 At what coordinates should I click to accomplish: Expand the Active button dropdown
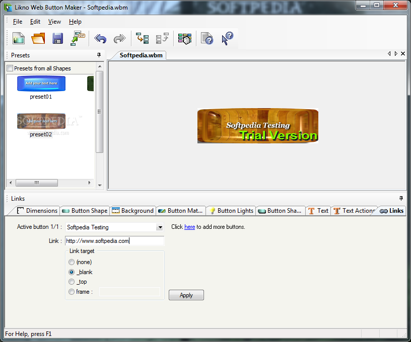pyautogui.click(x=160, y=227)
